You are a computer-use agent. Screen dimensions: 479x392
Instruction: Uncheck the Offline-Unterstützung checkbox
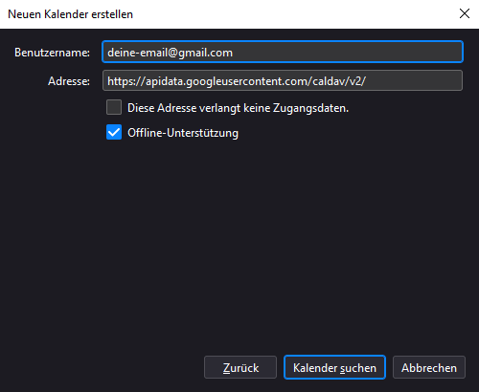click(x=114, y=132)
